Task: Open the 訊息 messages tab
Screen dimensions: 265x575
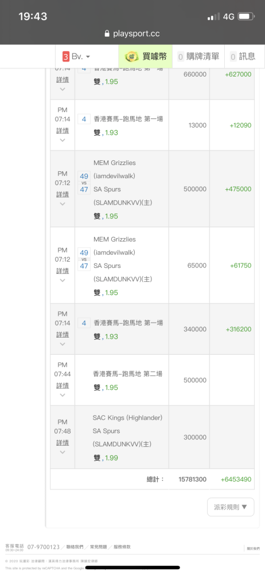Action: tap(243, 56)
